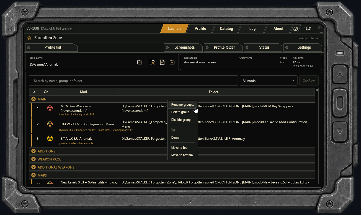Screen dimensions: 361x215
Task: Open the gear settings icon beside the clock
Action: tap(296, 29)
